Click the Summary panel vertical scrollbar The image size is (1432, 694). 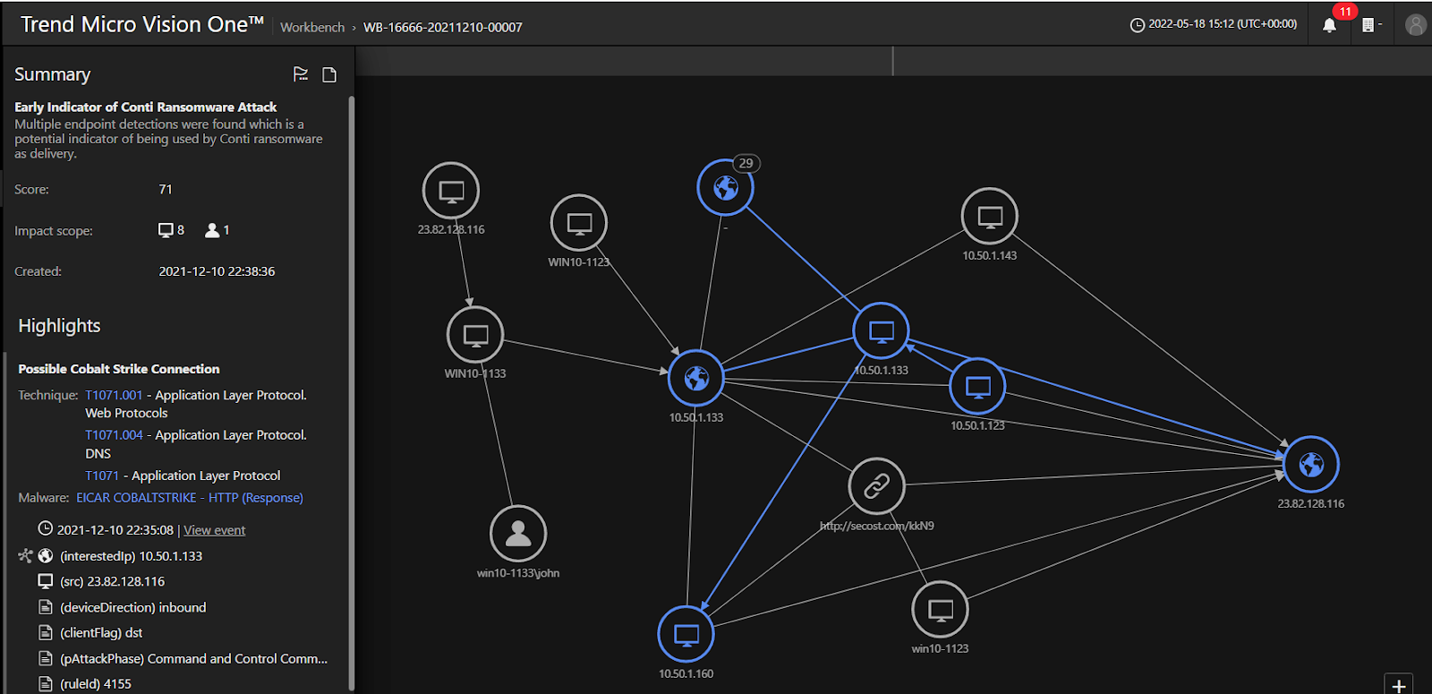[352, 394]
